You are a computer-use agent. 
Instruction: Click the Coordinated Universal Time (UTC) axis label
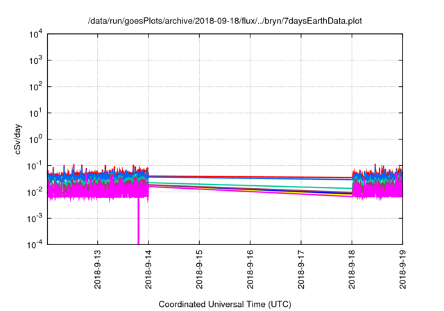click(225, 305)
